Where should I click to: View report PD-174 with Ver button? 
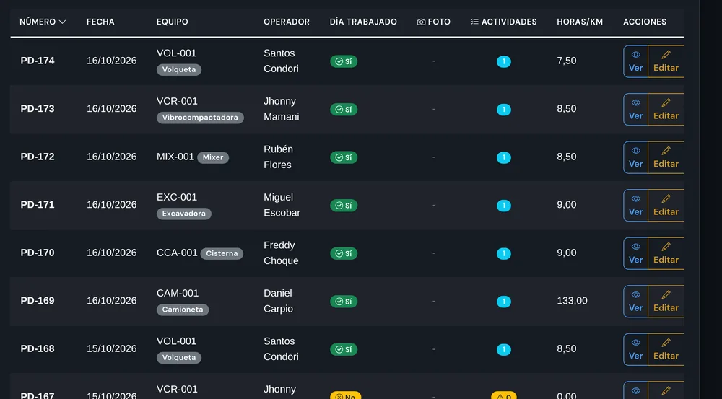click(635, 61)
